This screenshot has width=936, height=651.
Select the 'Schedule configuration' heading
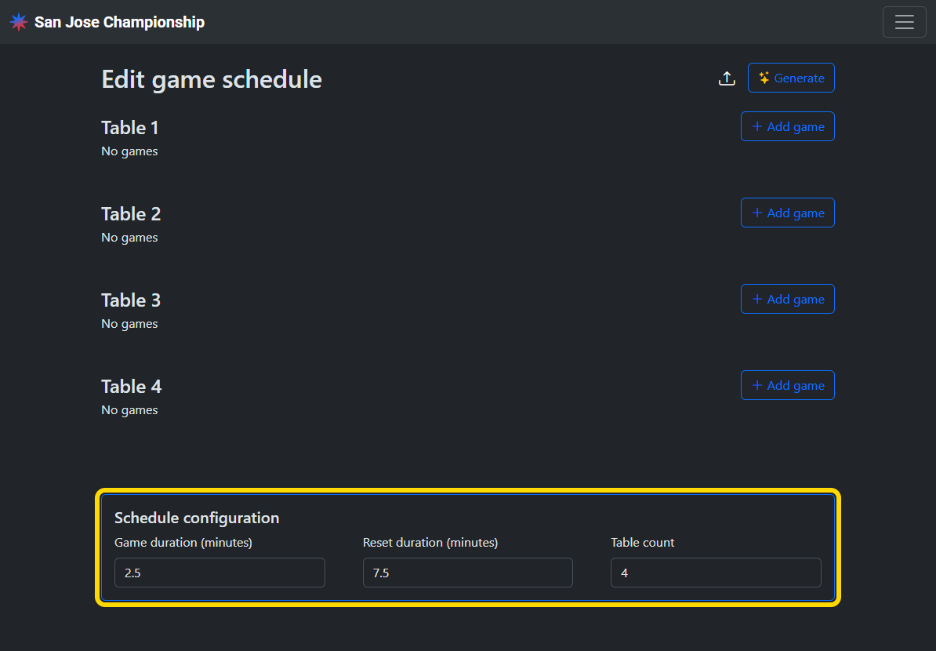(197, 518)
